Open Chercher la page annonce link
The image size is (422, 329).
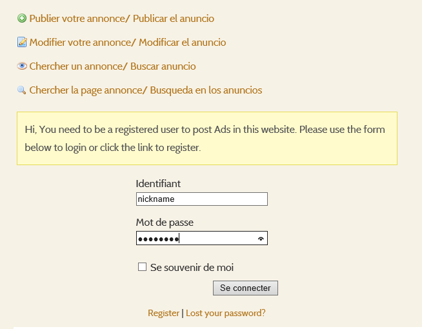point(146,90)
